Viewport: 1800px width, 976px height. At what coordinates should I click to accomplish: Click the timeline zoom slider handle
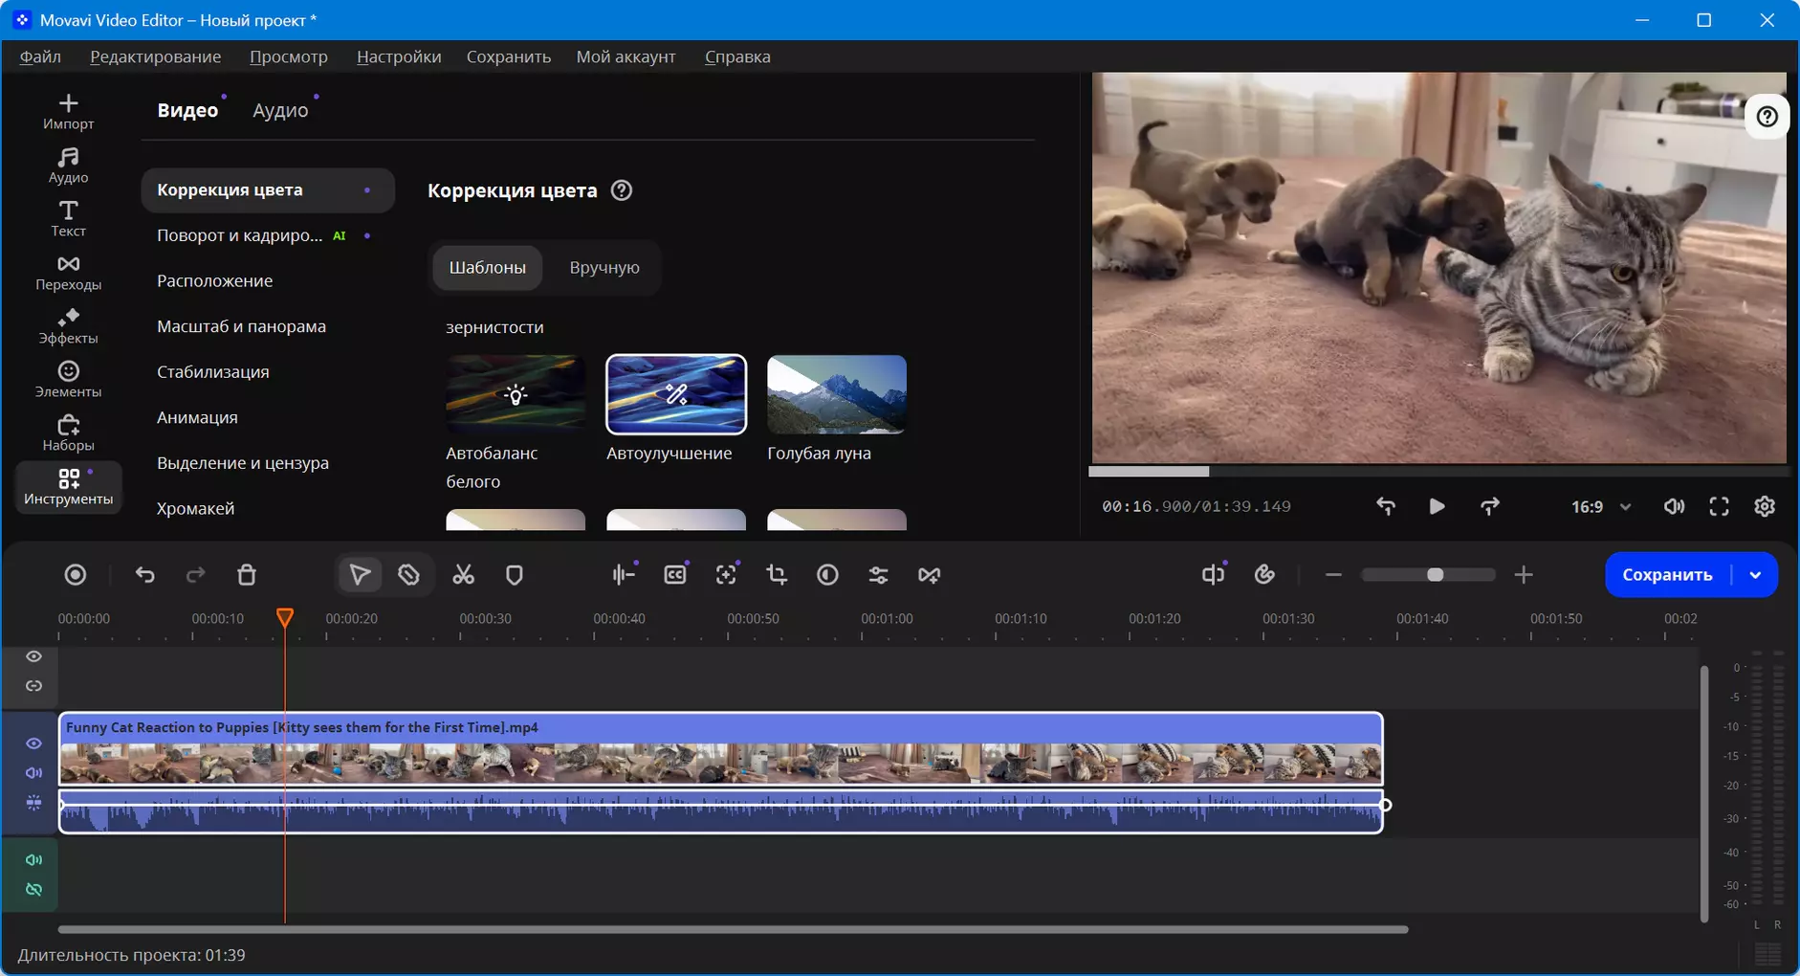click(1435, 575)
